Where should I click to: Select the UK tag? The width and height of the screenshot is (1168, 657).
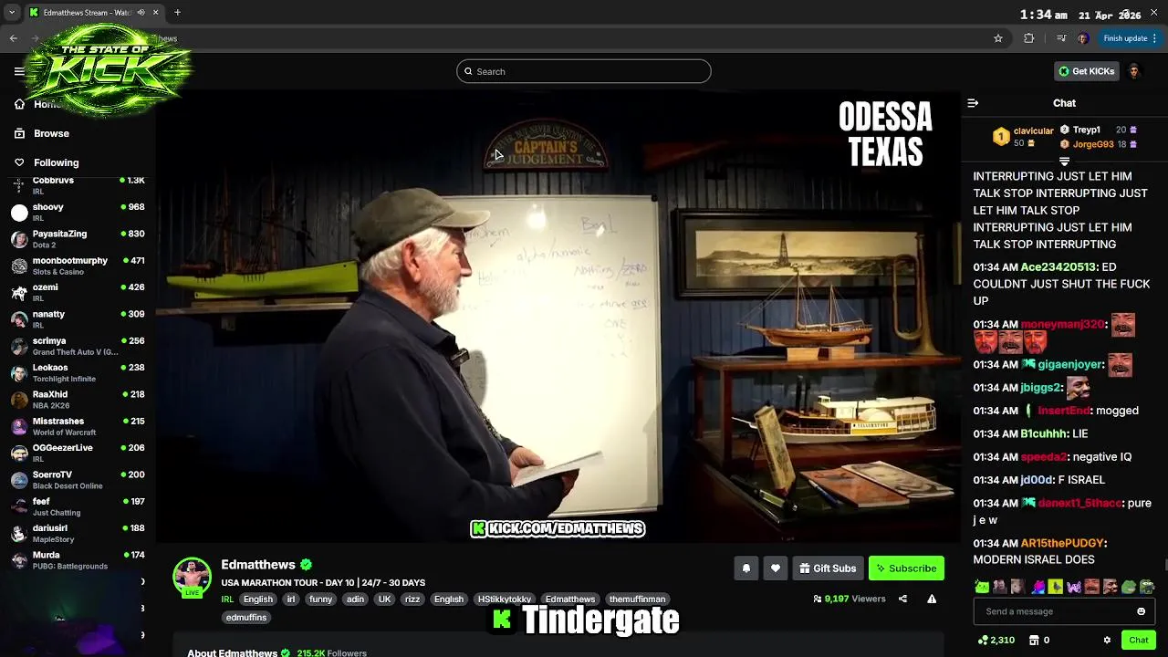[384, 600]
